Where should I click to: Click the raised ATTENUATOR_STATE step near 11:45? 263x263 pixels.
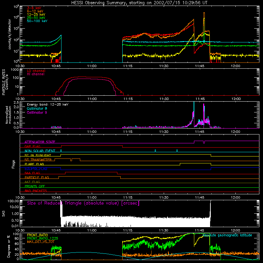(x=199, y=141)
